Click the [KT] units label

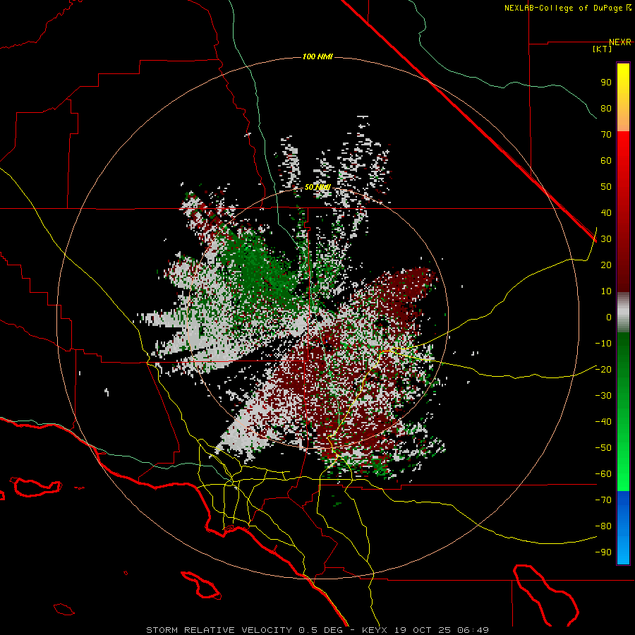click(x=603, y=49)
